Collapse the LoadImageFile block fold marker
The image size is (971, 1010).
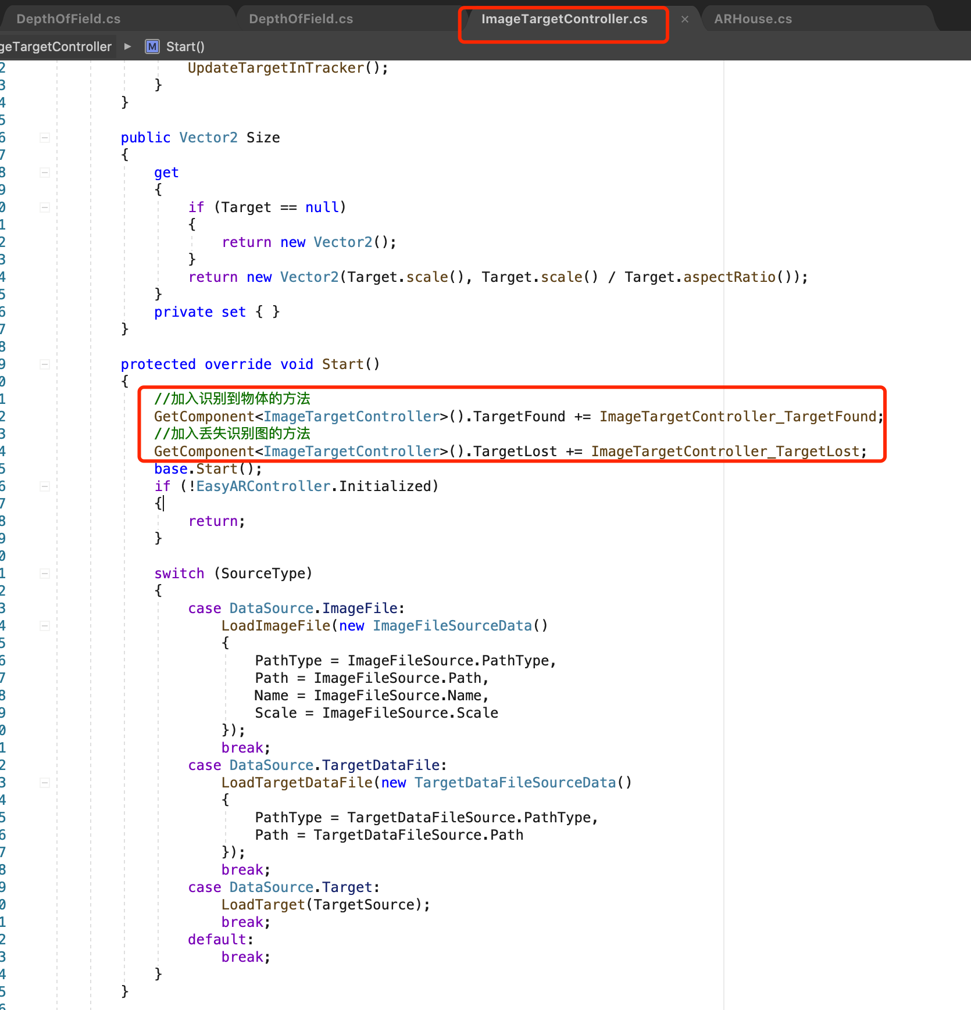point(44,626)
